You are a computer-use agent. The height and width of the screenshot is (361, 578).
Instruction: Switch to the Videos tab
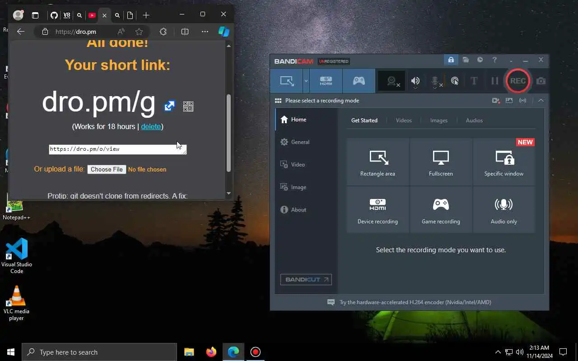pos(404,120)
